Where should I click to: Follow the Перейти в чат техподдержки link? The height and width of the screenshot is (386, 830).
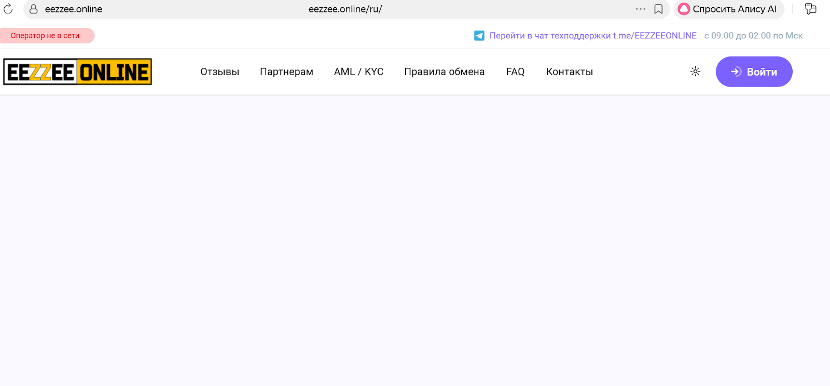(593, 36)
